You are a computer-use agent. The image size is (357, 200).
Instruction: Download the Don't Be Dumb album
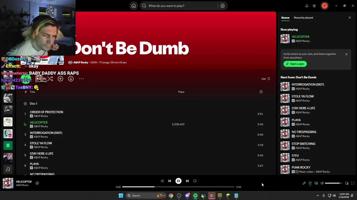pos(71,79)
